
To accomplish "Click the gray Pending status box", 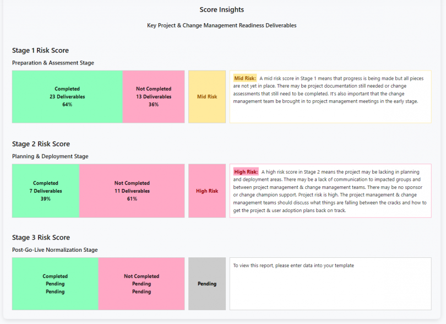I will pos(207,284).
